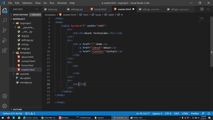Click body in the breadcrumb path
Viewport: 213px width, 120px height.
point(98,15)
